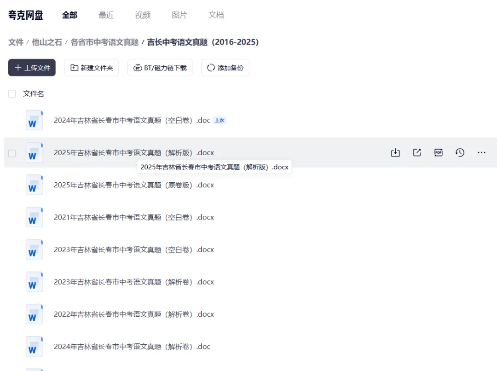Viewport: 497px width, 371px height.
Task: Click the Word icon of 2022年解析卷 docx
Action: [x=34, y=314]
